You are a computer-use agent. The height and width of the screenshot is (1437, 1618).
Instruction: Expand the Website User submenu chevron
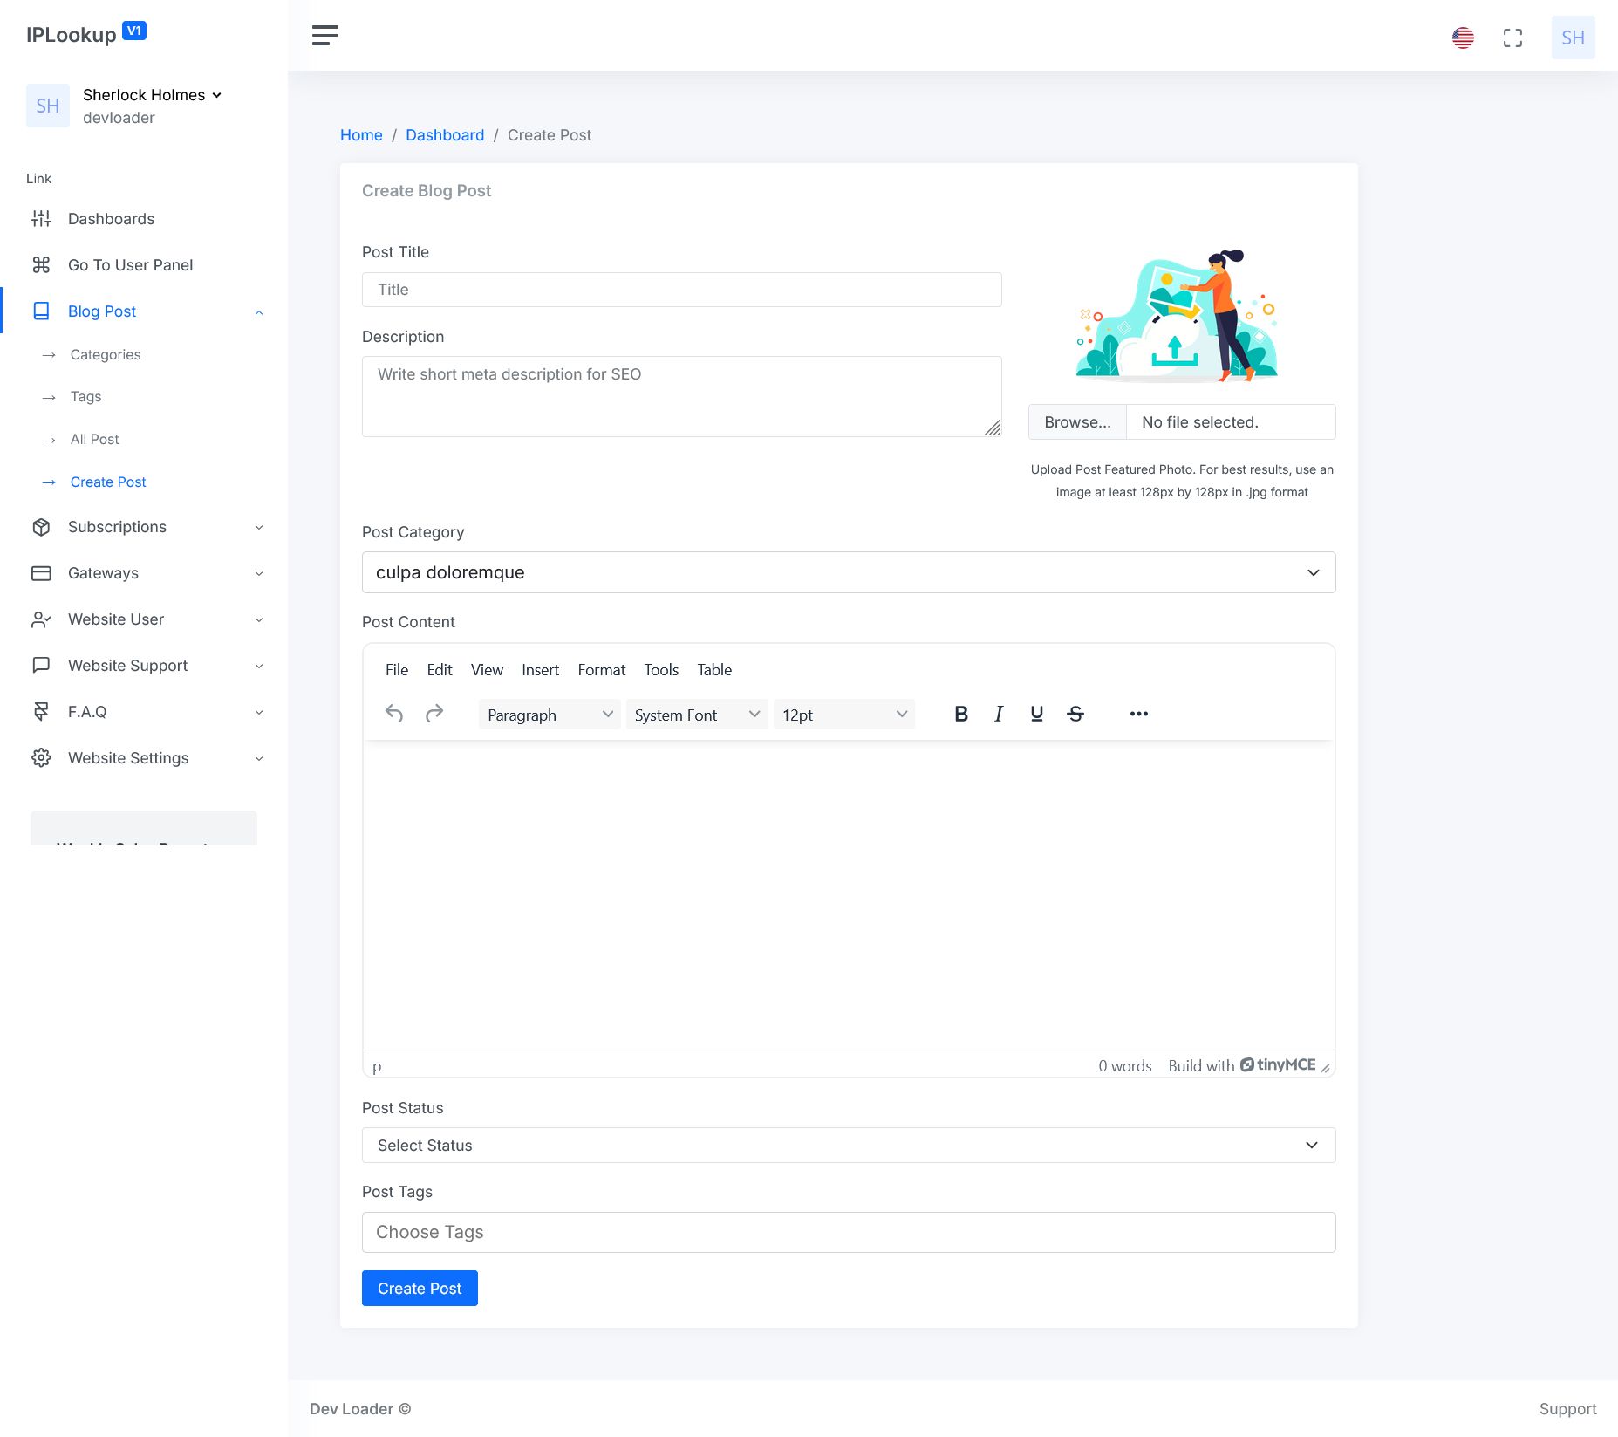259,620
